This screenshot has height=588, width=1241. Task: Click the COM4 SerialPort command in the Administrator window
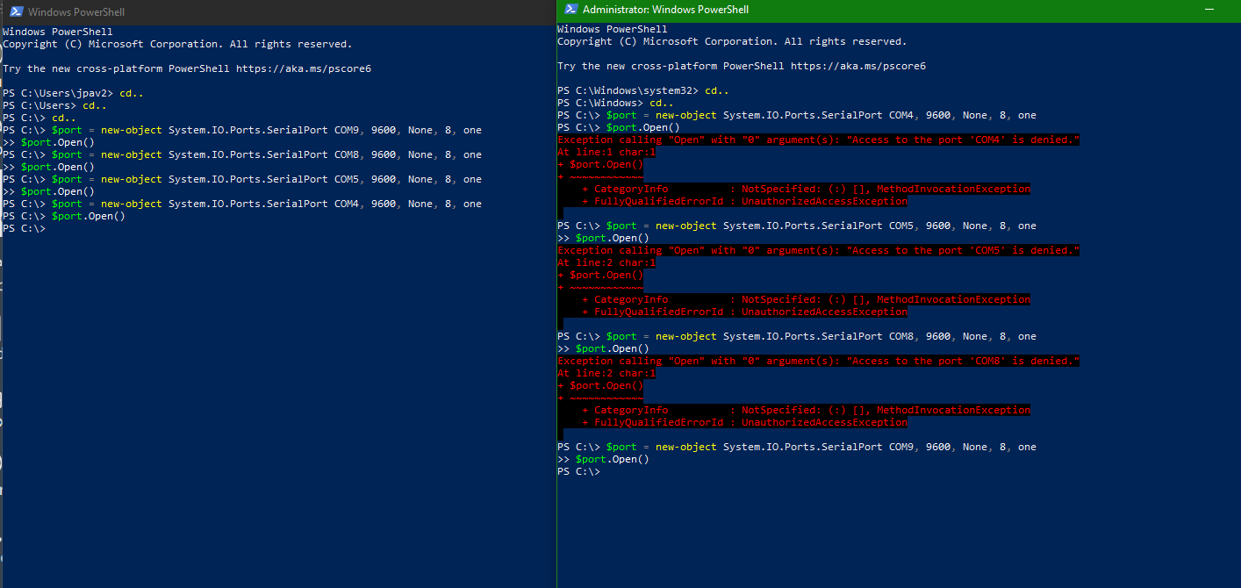pyautogui.click(x=797, y=115)
